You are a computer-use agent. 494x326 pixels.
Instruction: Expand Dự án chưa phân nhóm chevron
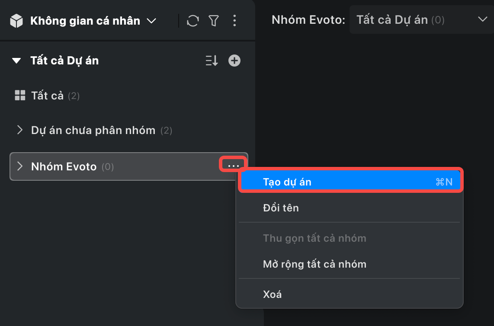(x=19, y=130)
